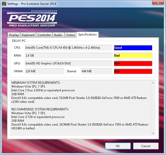Click the blue Good CPU rating bar
Image resolution: width=166 pixels, height=155 pixels.
click(133, 48)
